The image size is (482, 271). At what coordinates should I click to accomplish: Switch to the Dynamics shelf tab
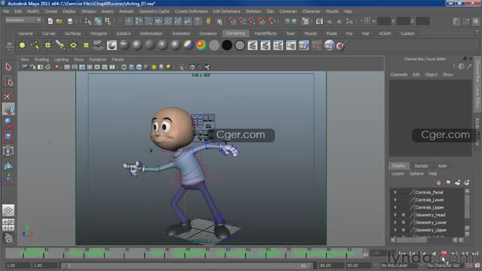point(208,33)
